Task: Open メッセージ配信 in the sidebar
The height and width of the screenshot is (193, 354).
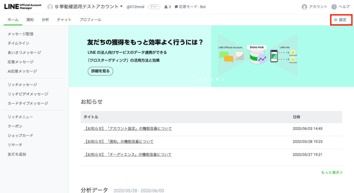Action: click(x=20, y=34)
